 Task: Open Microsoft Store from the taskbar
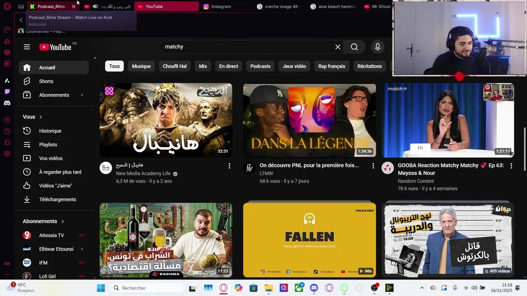[x=253, y=288]
